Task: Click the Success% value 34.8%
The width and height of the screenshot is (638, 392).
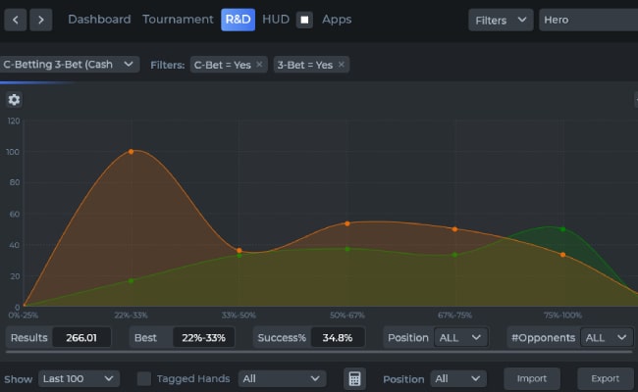Action: pyautogui.click(x=338, y=337)
